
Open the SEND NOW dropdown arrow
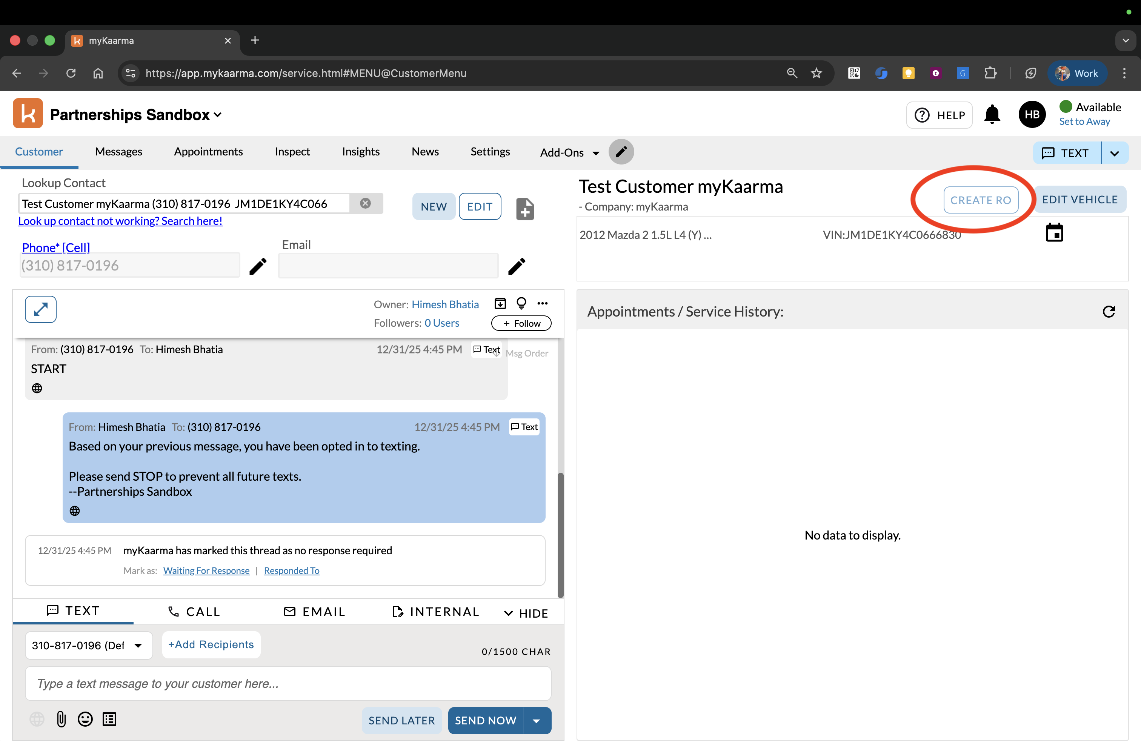pos(537,720)
